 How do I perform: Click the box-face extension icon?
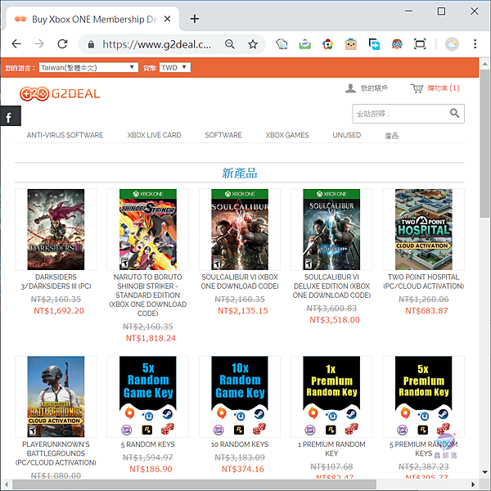click(x=351, y=44)
